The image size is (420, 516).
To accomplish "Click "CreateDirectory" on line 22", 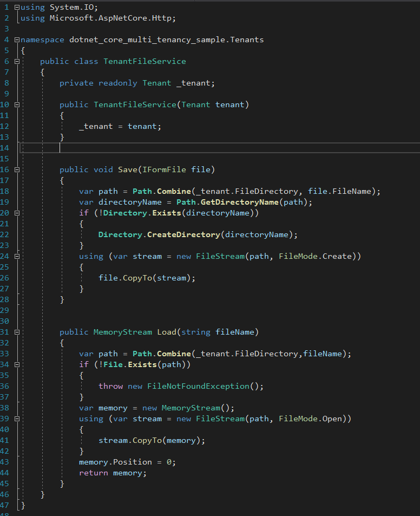I will coord(183,234).
